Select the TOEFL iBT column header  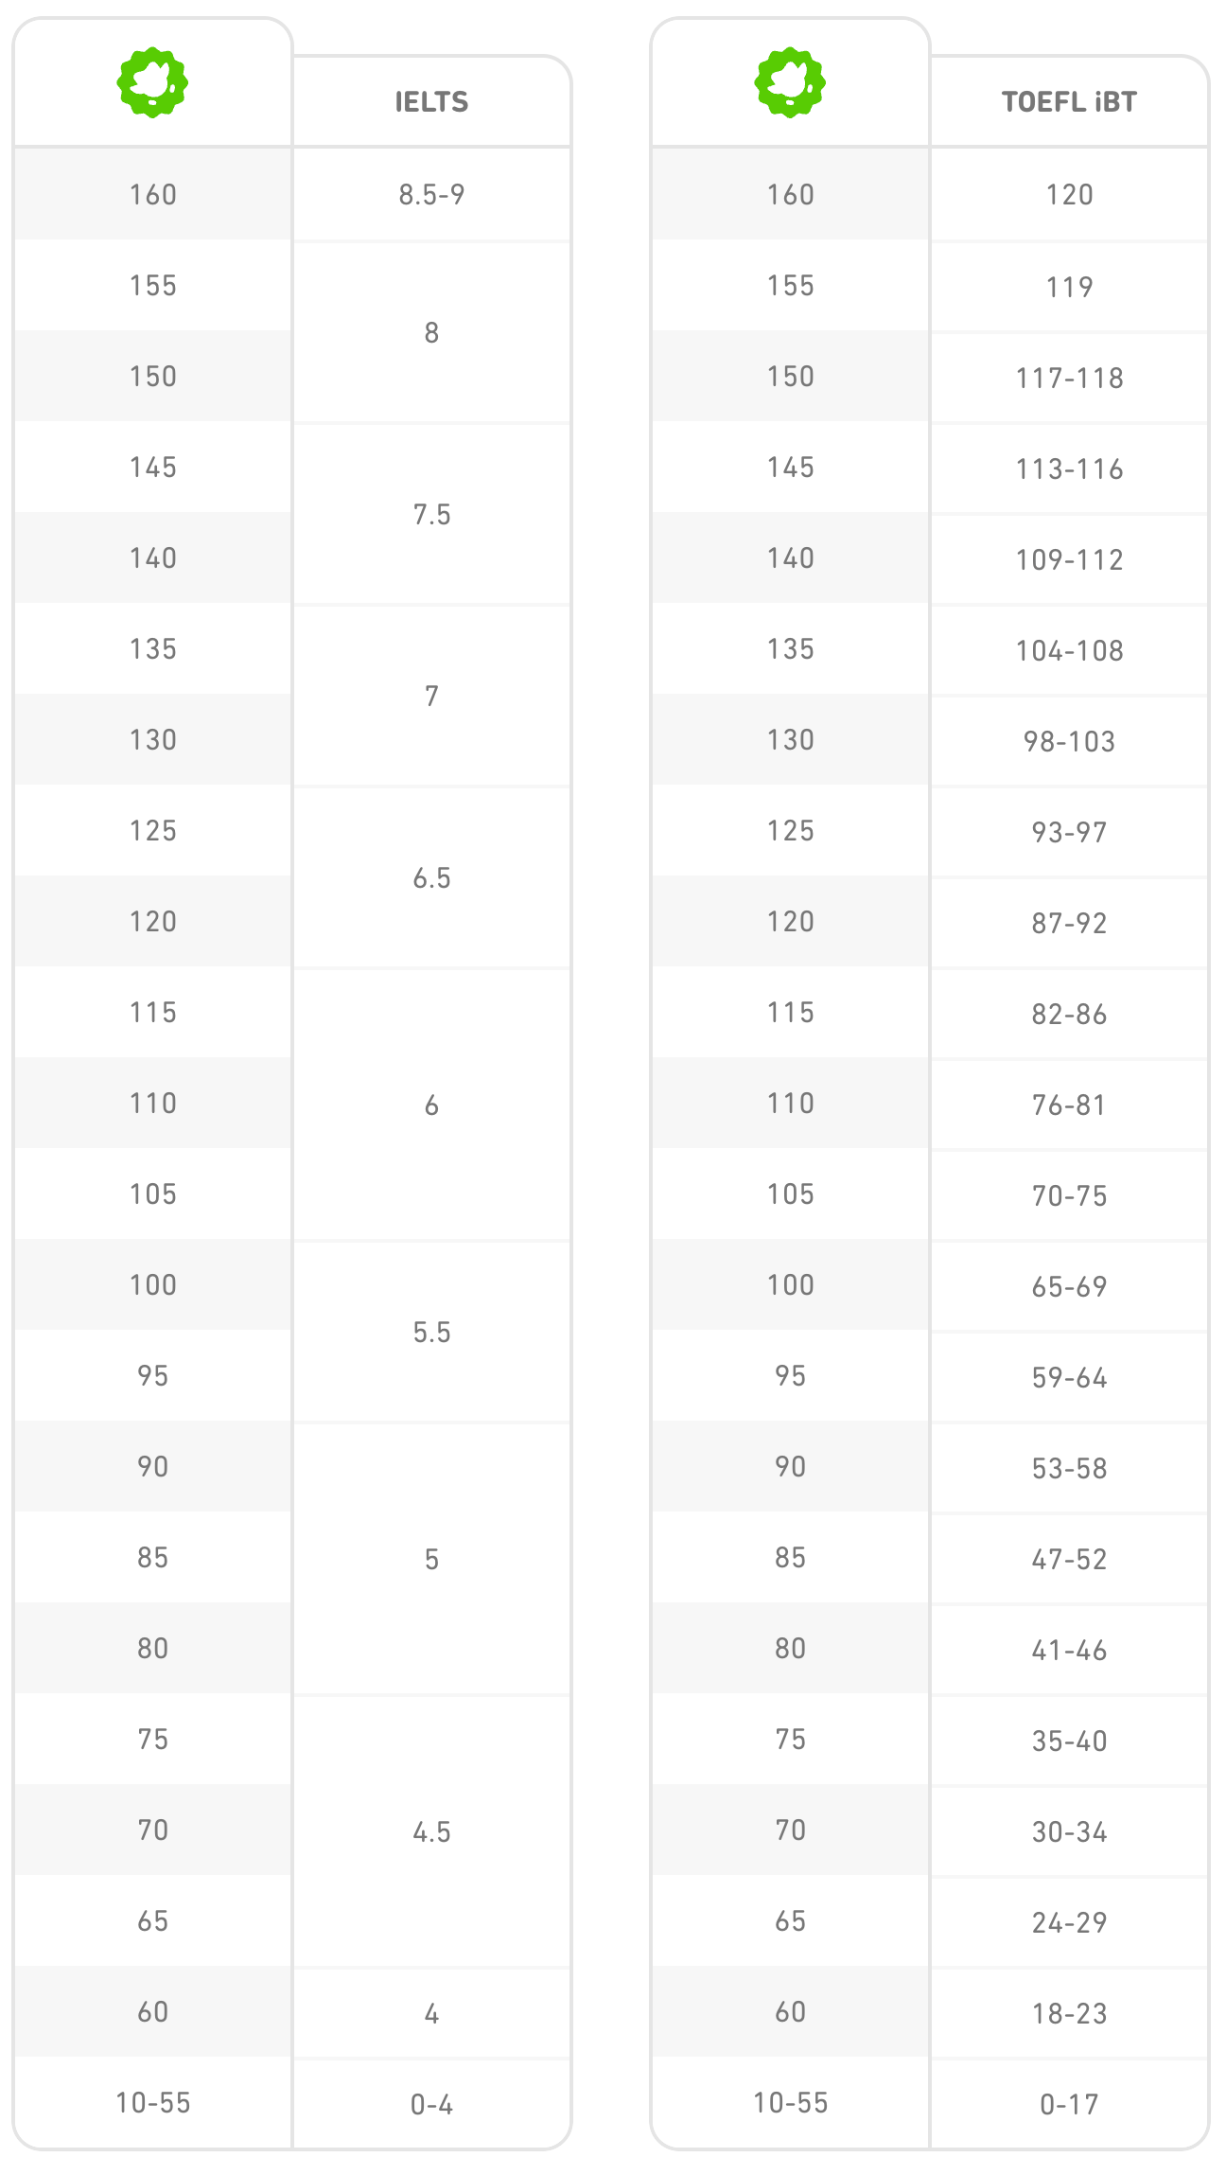pyautogui.click(x=1069, y=102)
